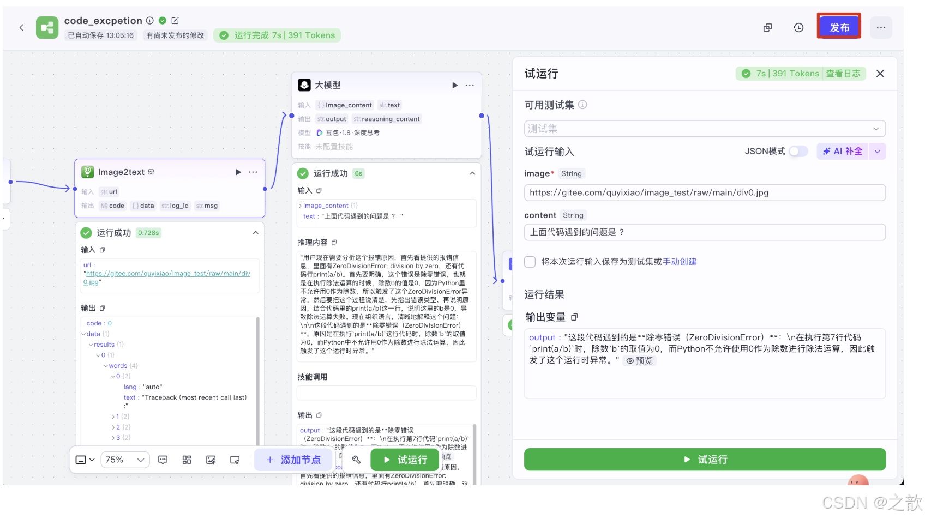Copy the output variable using the copy icon
Viewport: 925px width, 519px height.
(574, 317)
